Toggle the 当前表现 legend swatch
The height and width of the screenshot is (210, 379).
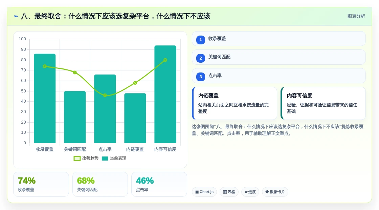click(105, 159)
